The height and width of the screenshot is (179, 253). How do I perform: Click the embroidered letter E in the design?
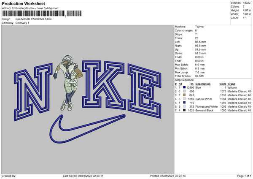(144, 91)
